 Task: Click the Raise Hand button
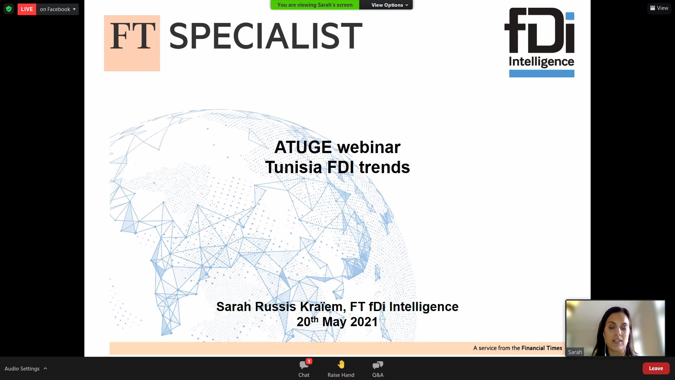pos(341,368)
